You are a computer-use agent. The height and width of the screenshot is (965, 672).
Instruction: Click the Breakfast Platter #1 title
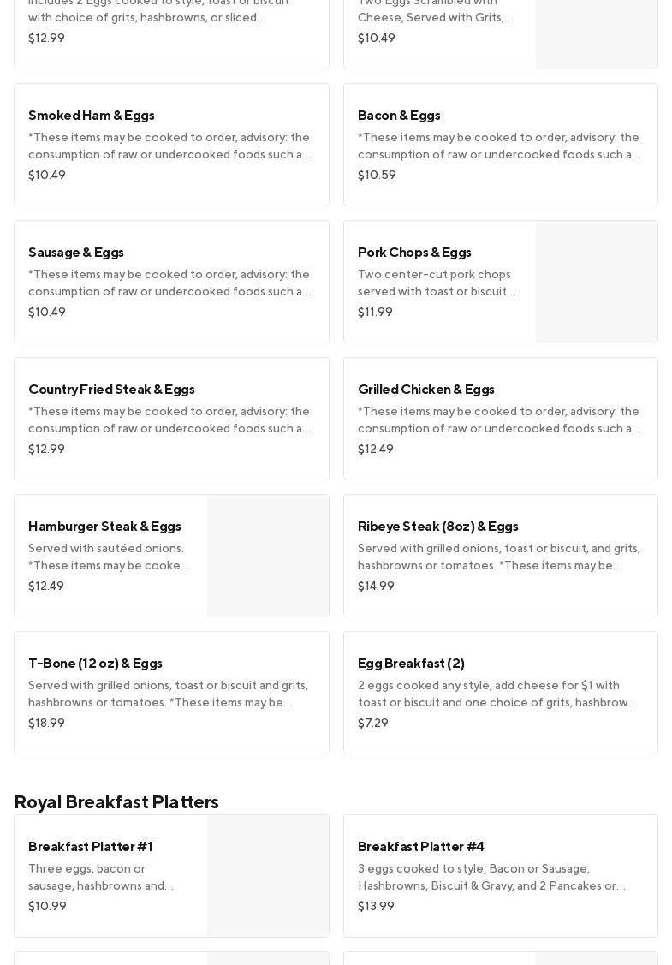pos(90,846)
